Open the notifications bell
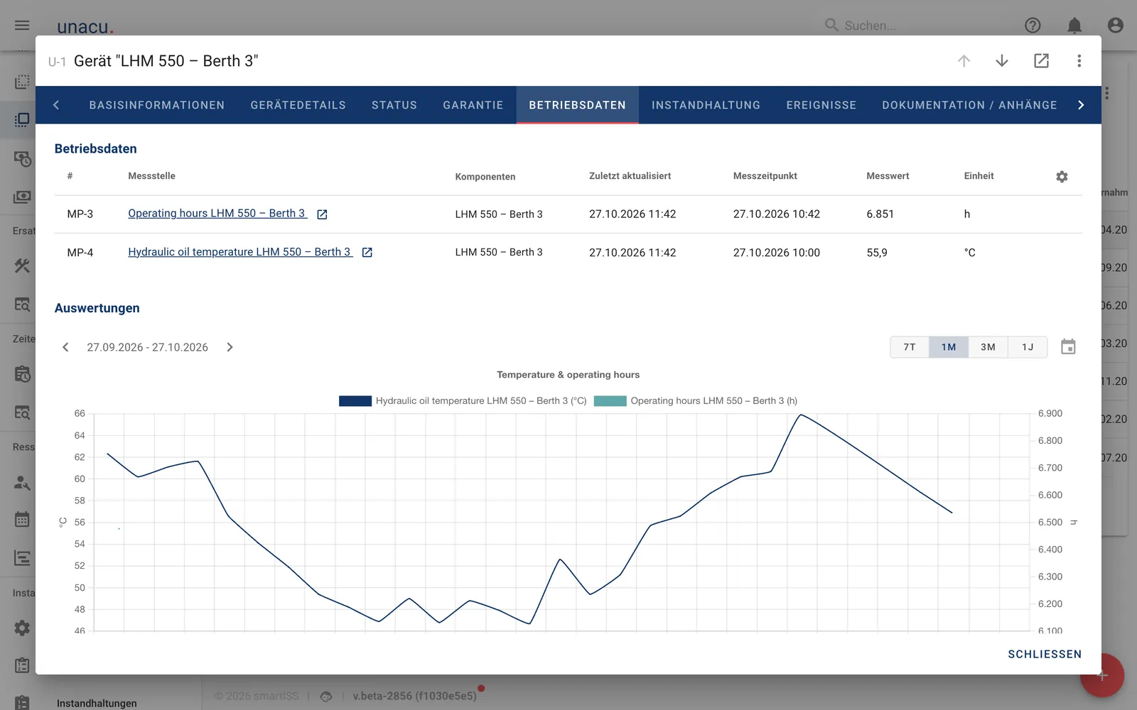This screenshot has height=710, width=1137. (x=1074, y=26)
